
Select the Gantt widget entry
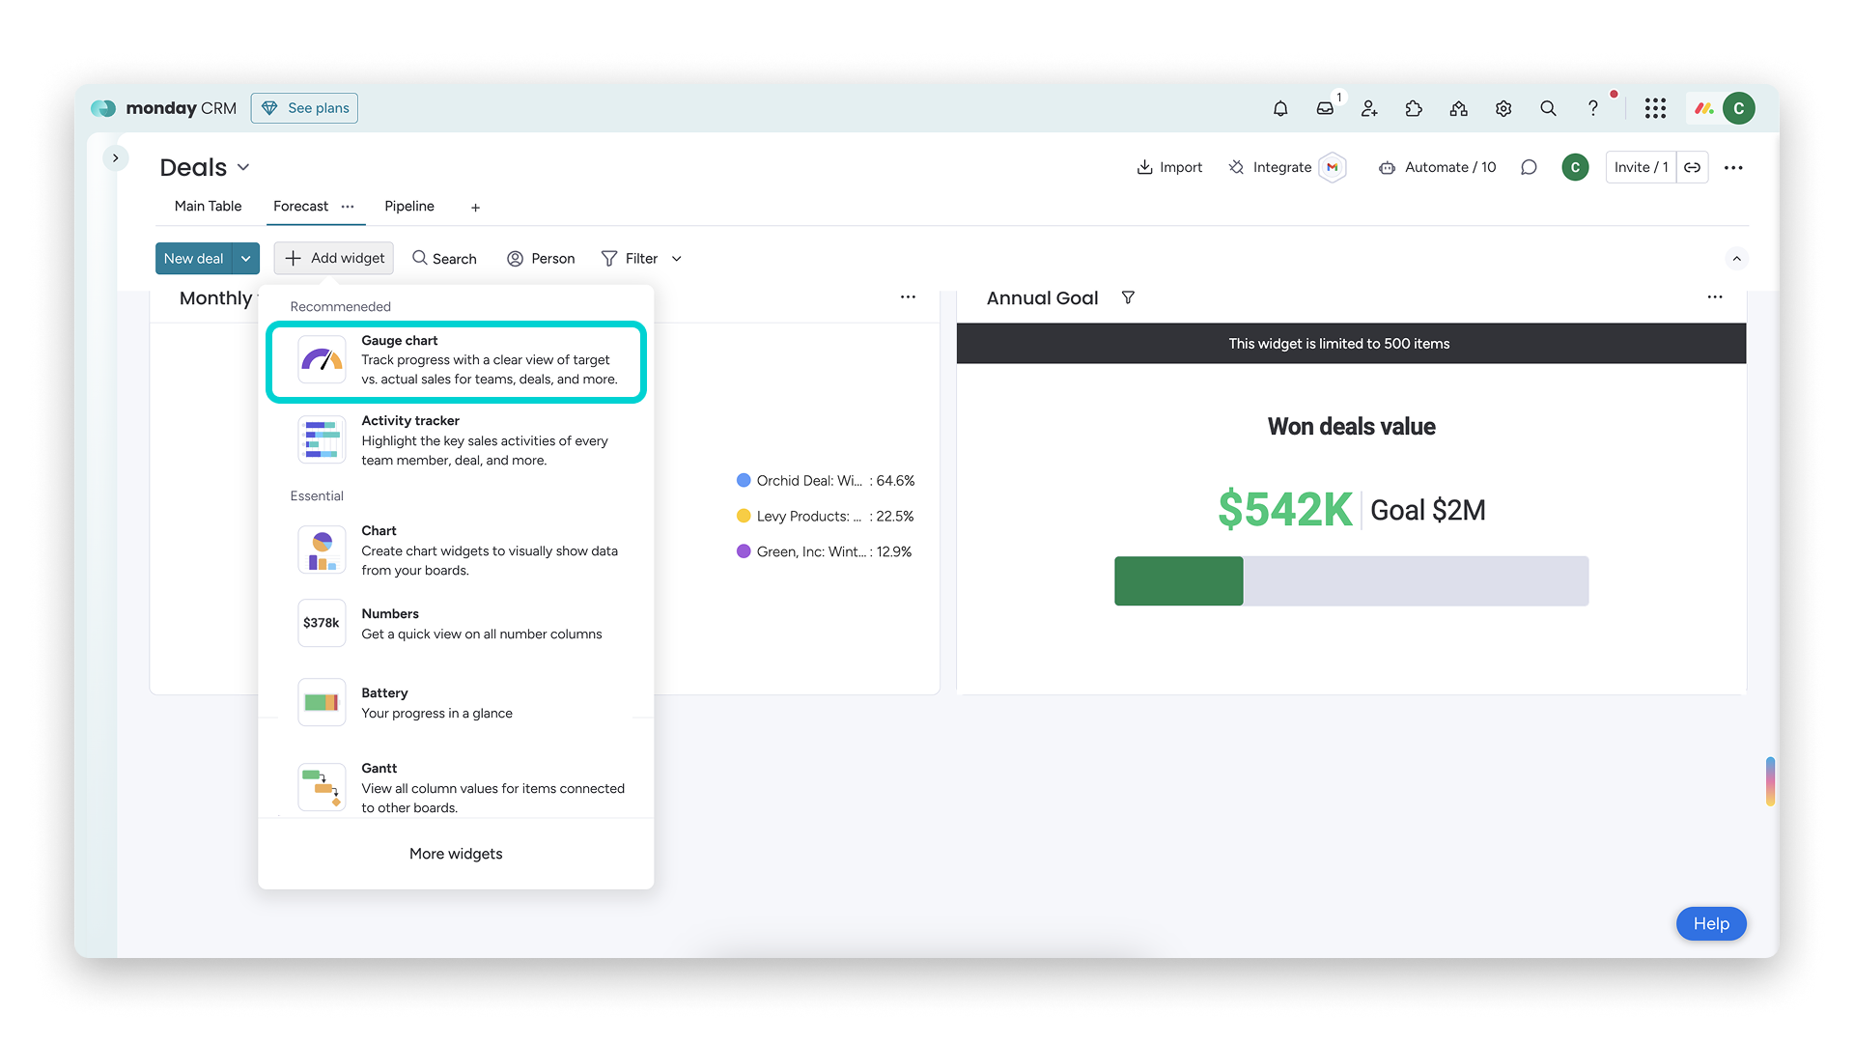[x=456, y=787]
